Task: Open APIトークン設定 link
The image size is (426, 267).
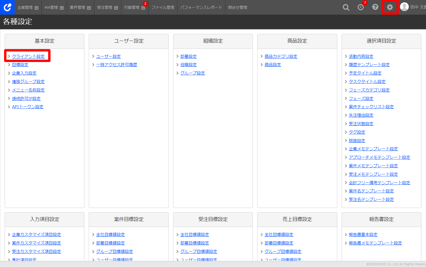Action: point(28,107)
